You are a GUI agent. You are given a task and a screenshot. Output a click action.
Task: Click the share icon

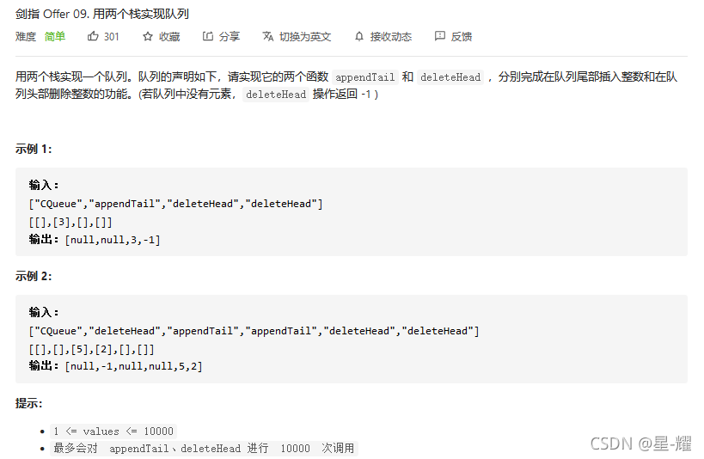pyautogui.click(x=207, y=36)
